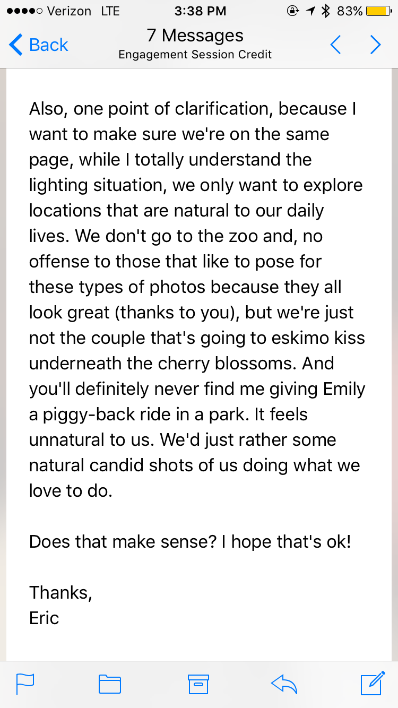The width and height of the screenshot is (398, 708).
Task: Compose a new message with pencil icon
Action: (x=372, y=683)
